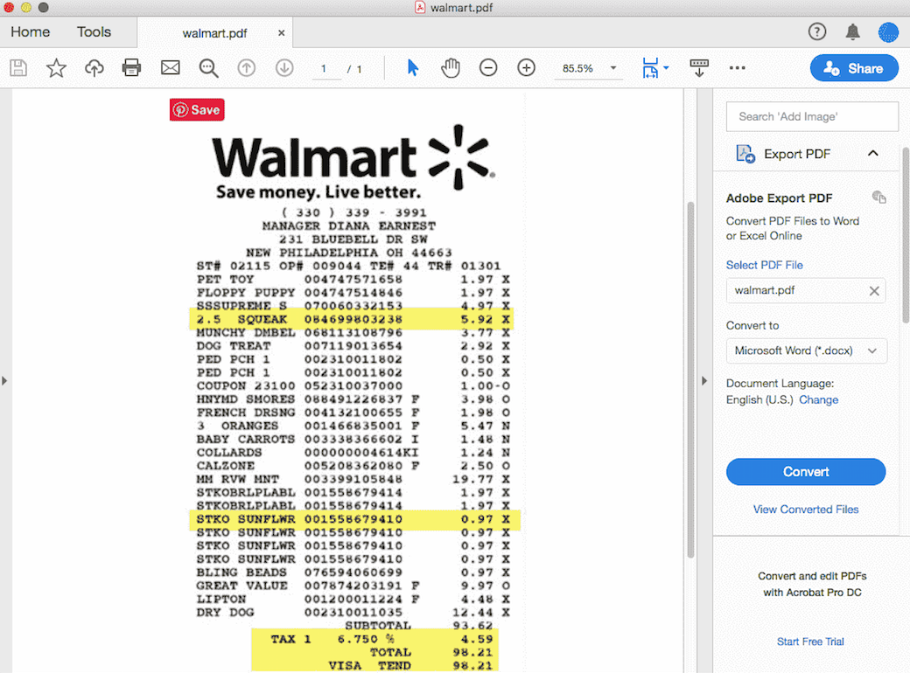Open the fit page options dropdown arrow
Viewport: 910px width, 673px height.
(x=666, y=68)
